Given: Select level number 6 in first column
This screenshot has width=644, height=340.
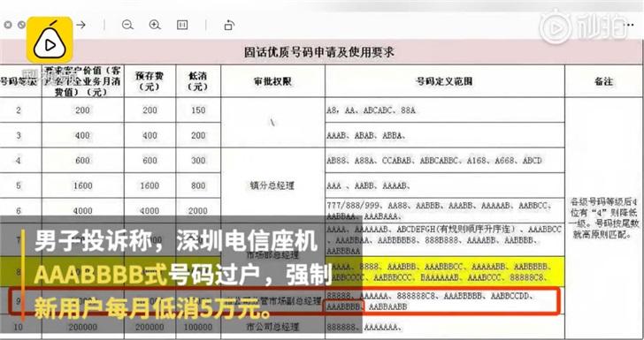Looking at the screenshot, I should [x=19, y=210].
